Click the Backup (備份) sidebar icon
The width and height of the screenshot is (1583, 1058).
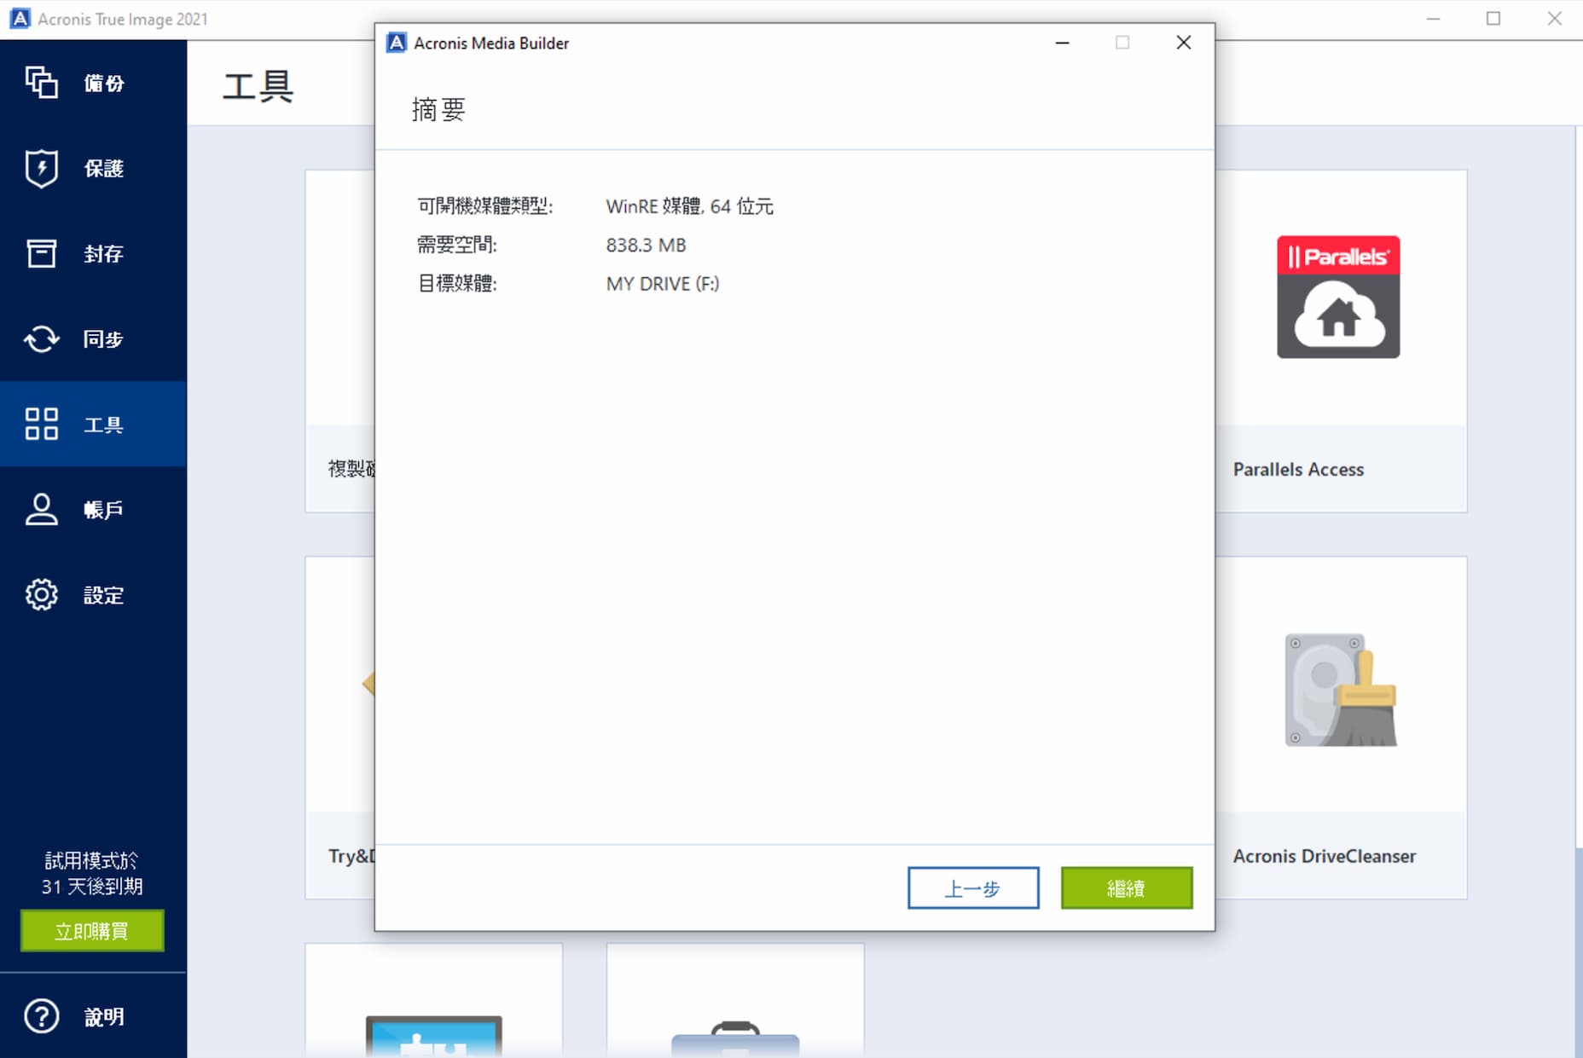[41, 83]
